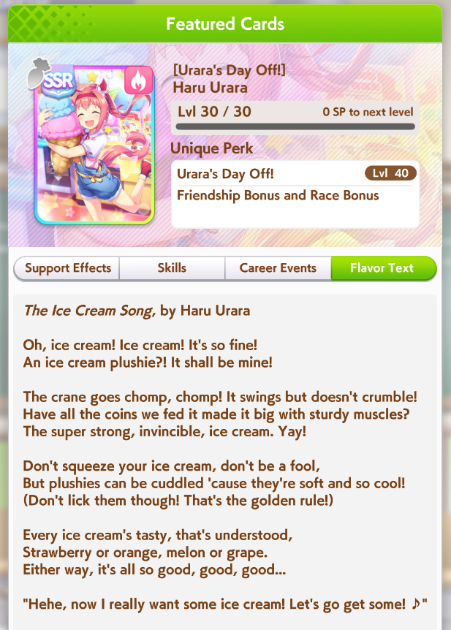
Task: Click the 0 SP to next level label
Action: click(368, 112)
